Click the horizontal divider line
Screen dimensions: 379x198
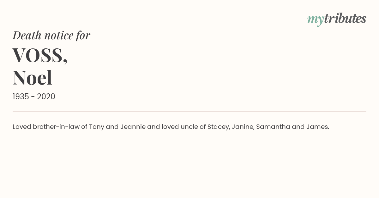[189, 112]
